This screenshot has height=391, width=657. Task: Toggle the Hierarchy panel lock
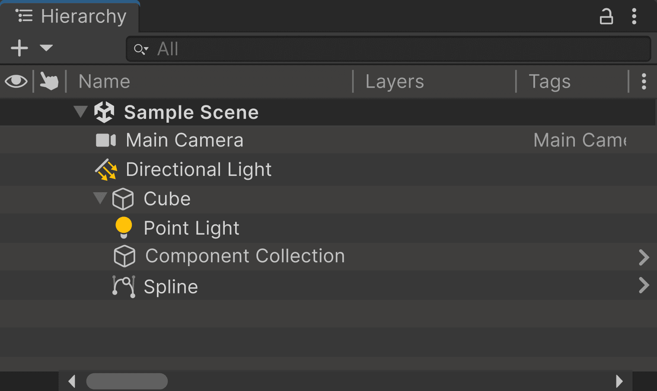coord(606,16)
